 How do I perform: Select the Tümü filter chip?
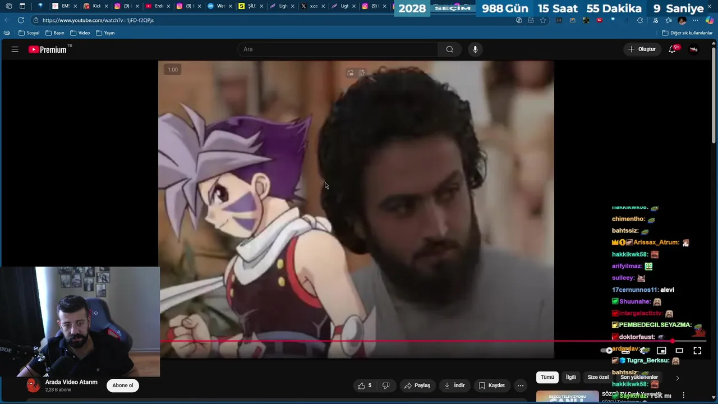click(547, 378)
